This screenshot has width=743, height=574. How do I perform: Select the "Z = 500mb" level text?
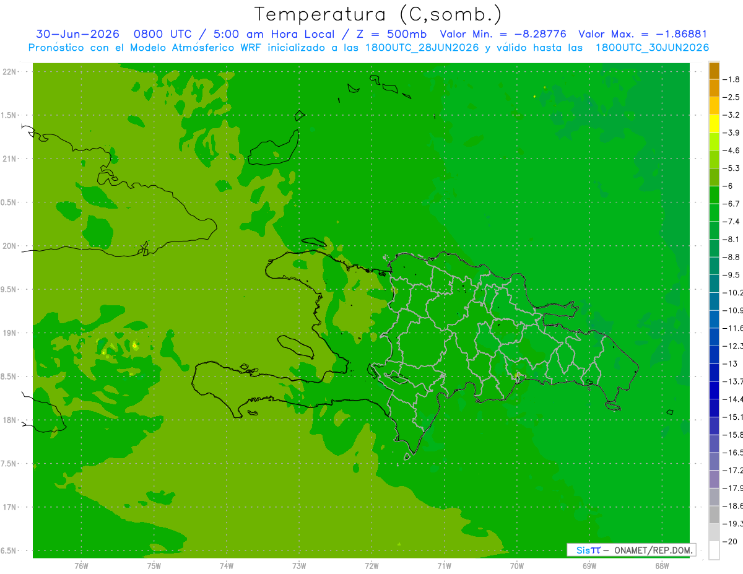click(x=391, y=34)
